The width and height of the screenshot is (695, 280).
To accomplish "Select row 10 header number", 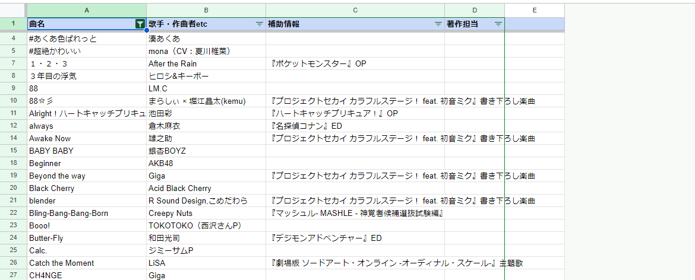I will point(13,101).
